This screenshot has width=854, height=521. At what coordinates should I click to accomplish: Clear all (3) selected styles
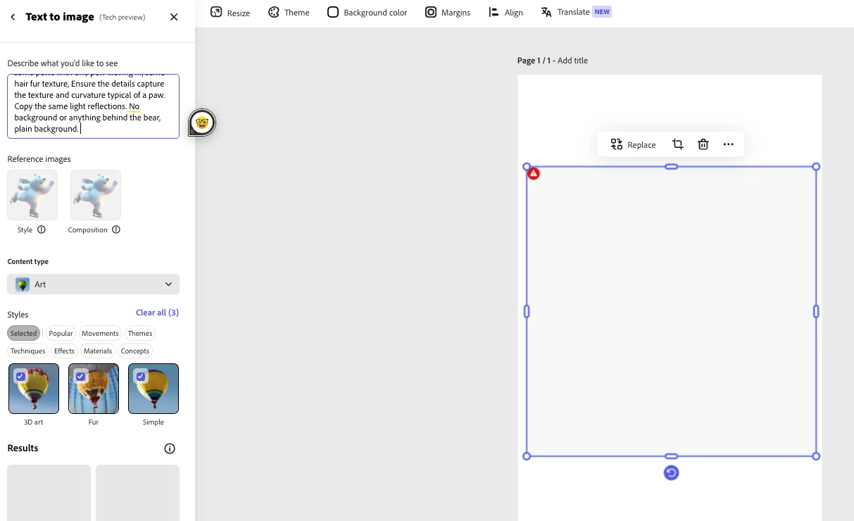(157, 313)
